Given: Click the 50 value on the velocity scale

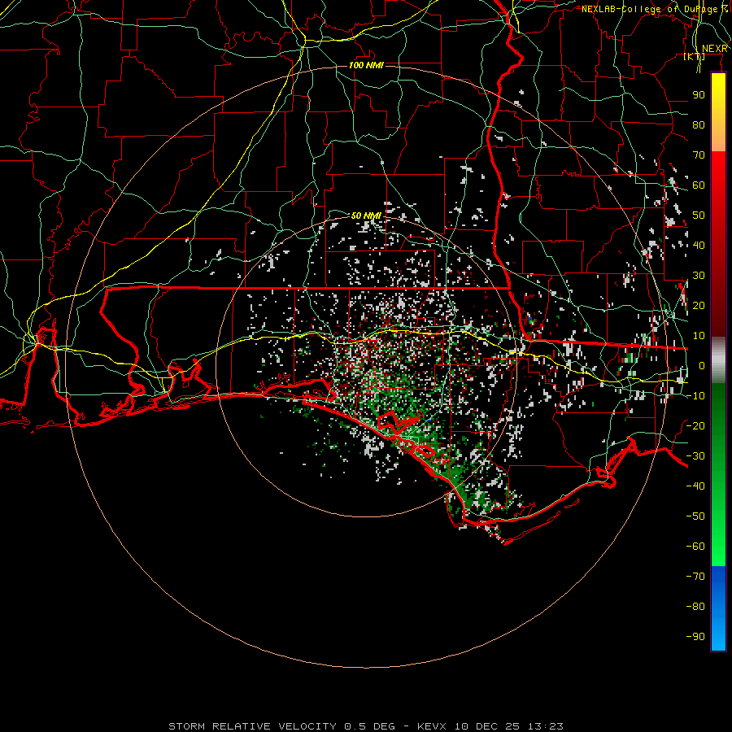Looking at the screenshot, I should [699, 216].
